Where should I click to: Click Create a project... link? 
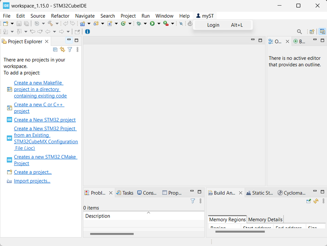(33, 172)
